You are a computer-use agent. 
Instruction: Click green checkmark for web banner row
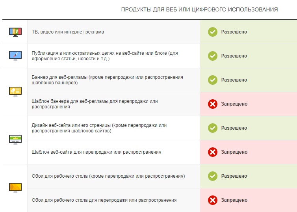[213, 80]
